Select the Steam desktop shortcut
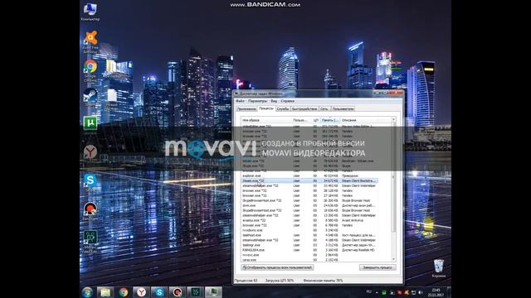 (x=90, y=98)
